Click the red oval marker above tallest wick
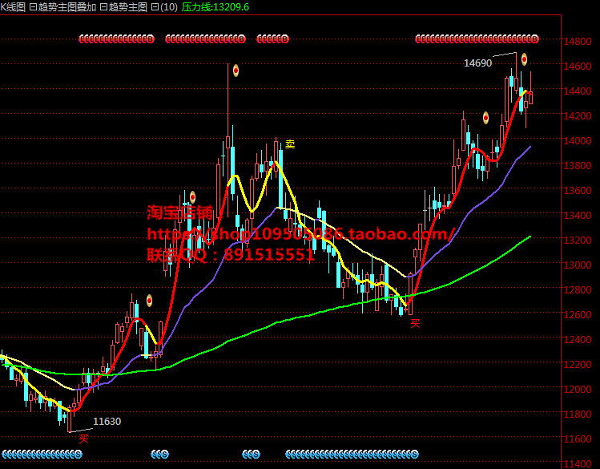The width and height of the screenshot is (600, 469). point(236,71)
